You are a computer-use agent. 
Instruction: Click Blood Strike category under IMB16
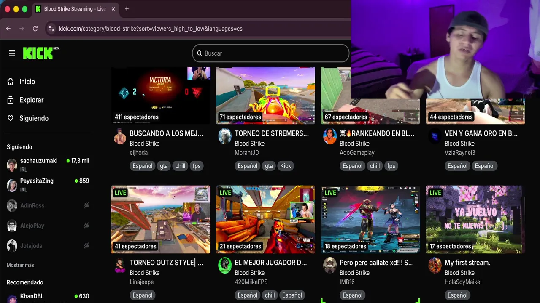(x=354, y=273)
